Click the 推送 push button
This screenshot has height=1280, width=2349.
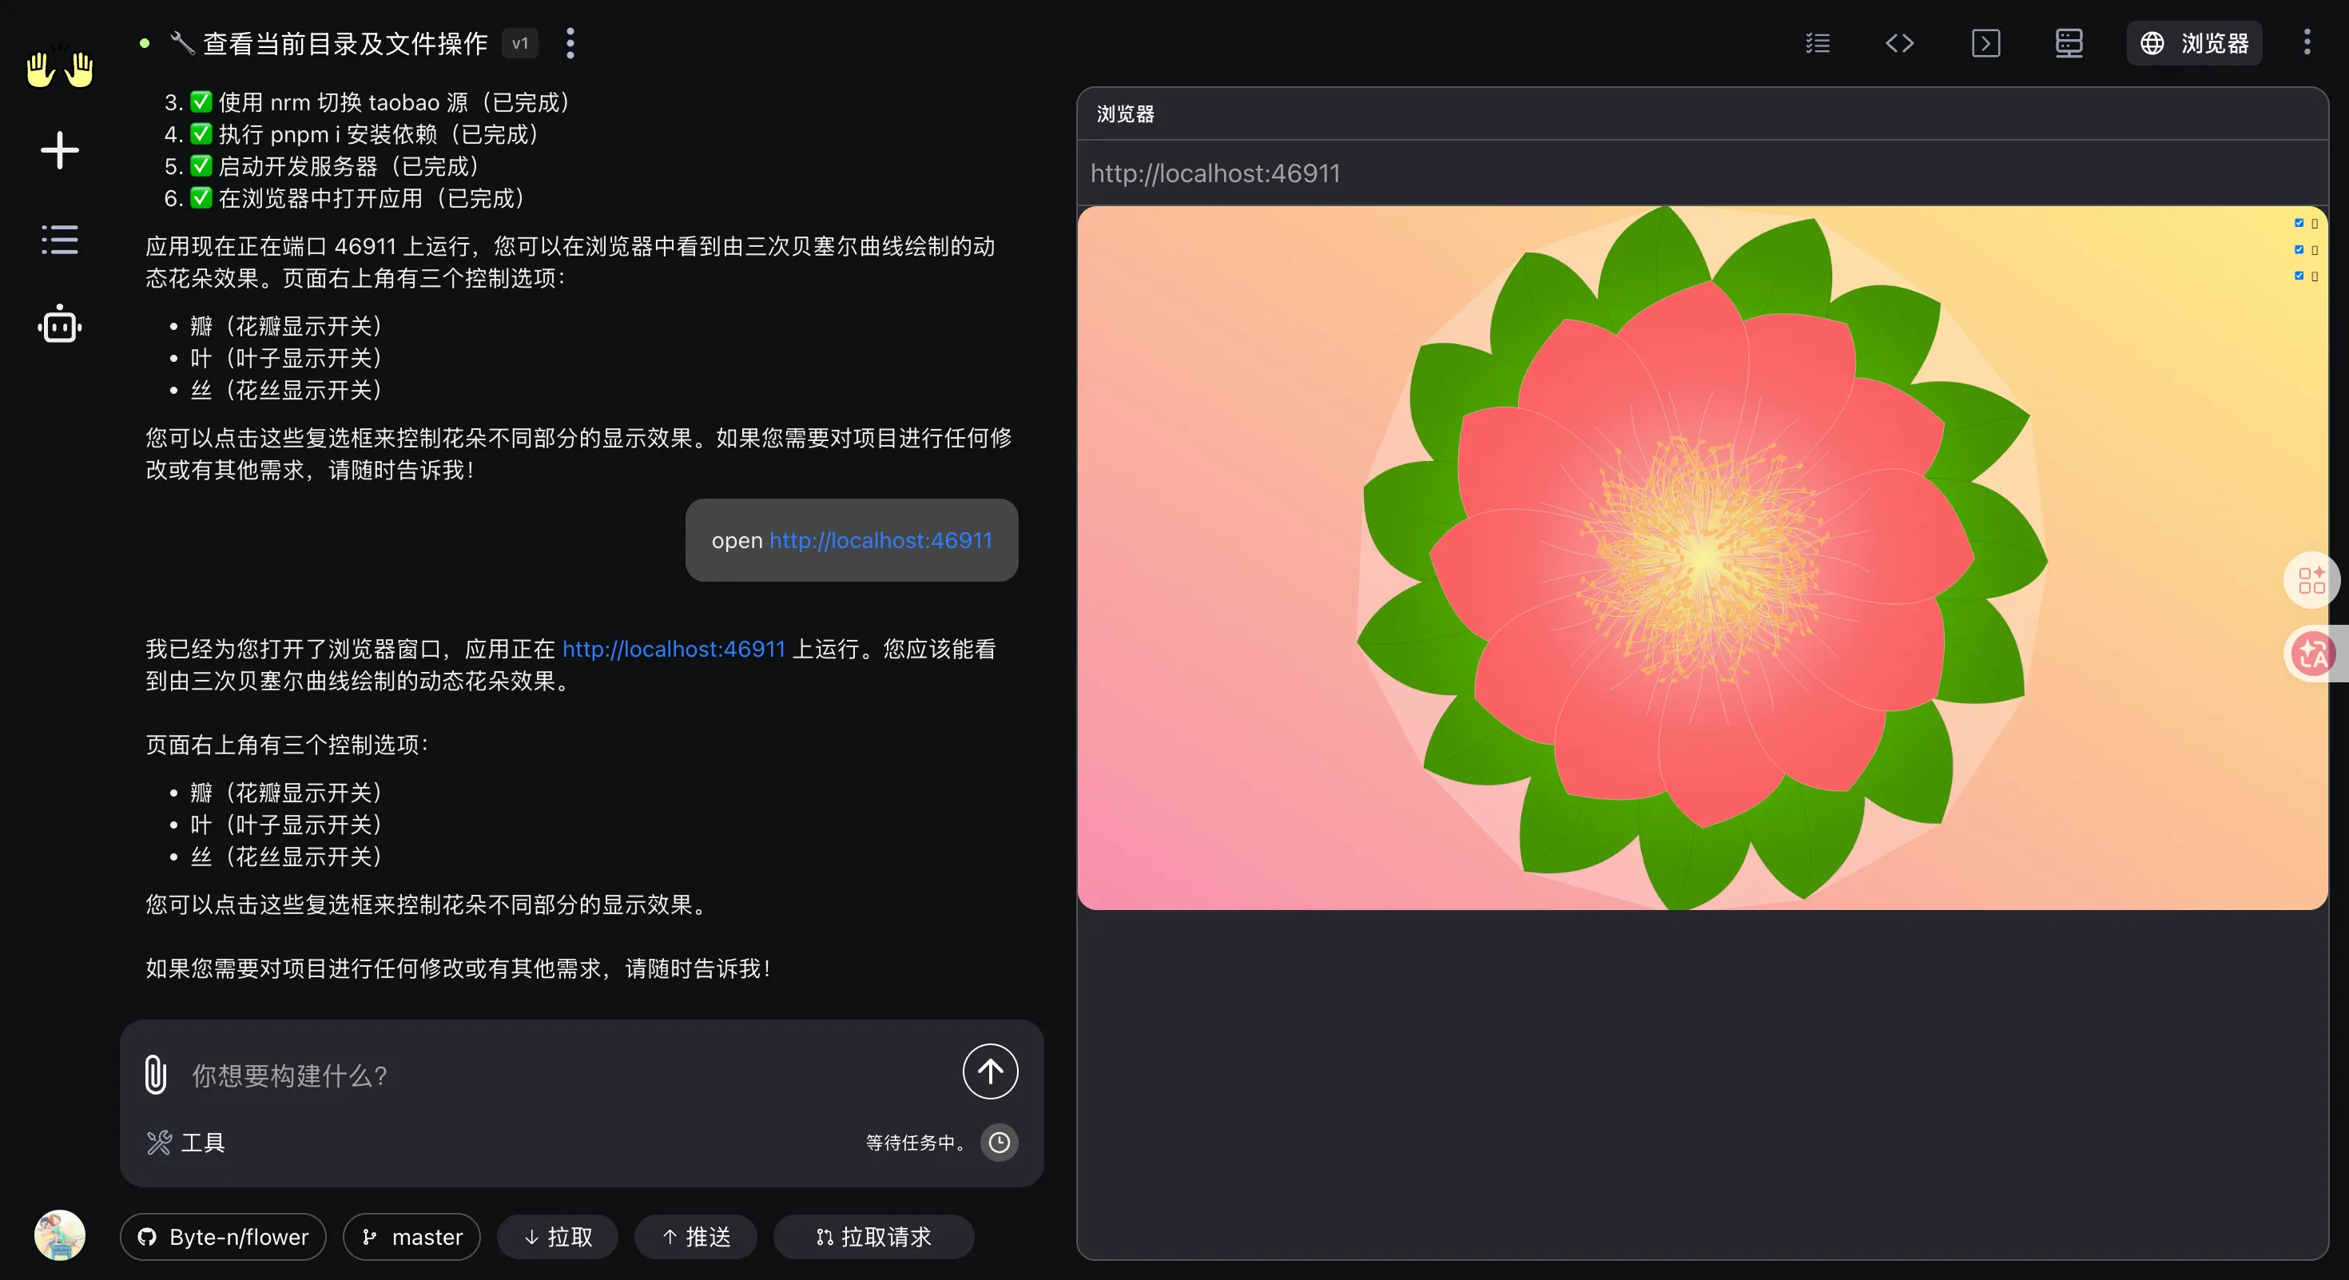click(696, 1237)
